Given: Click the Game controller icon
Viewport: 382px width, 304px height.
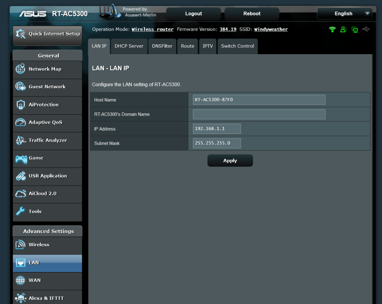Looking at the screenshot, I should [x=21, y=158].
